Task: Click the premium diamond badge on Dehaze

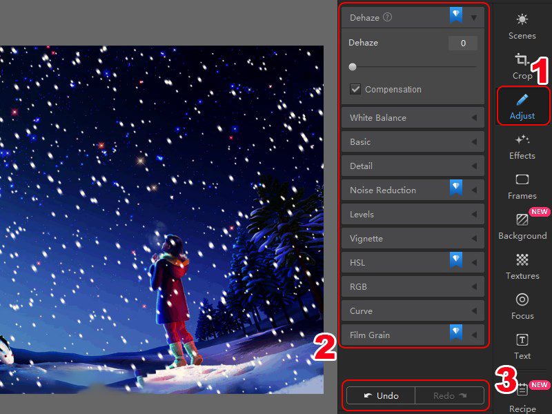Action: coord(456,15)
